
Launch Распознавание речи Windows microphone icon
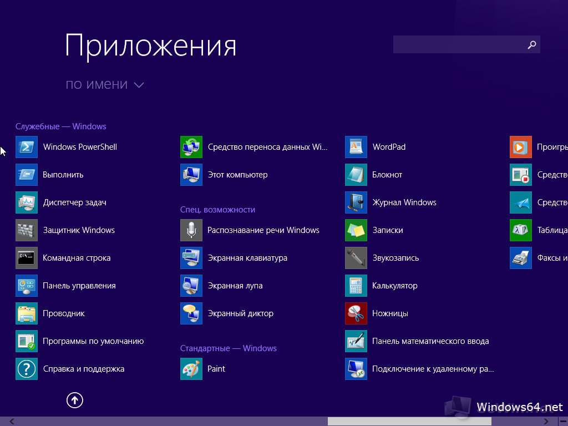click(191, 230)
